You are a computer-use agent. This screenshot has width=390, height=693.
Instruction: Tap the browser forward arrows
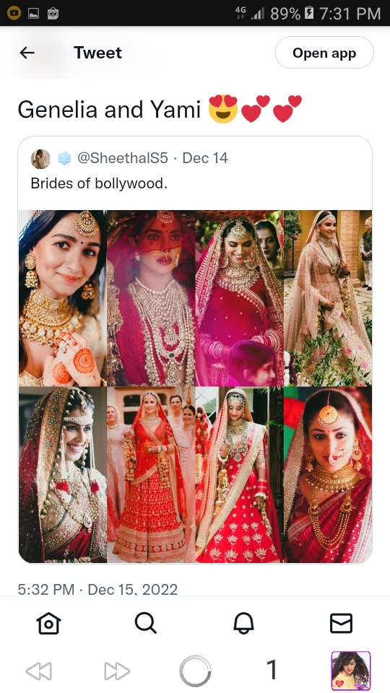click(117, 671)
